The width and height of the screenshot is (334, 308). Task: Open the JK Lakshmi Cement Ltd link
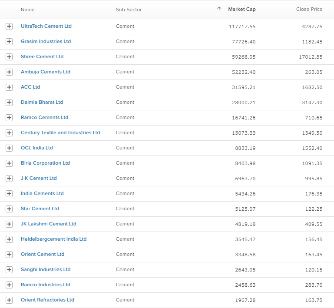click(48, 224)
